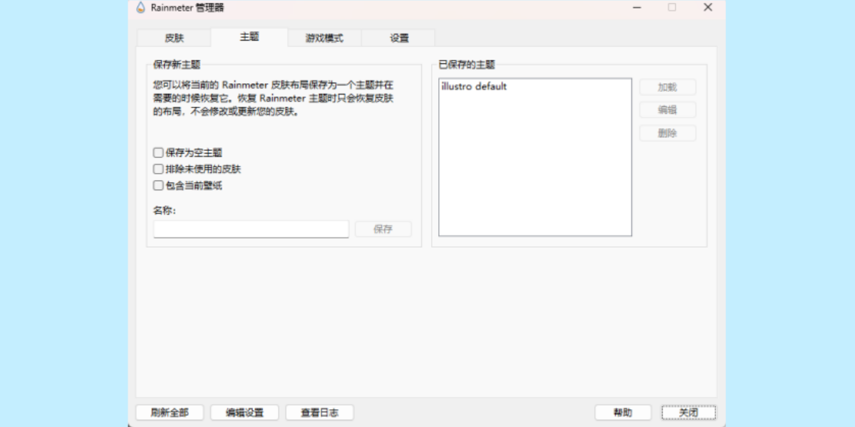The width and height of the screenshot is (855, 427).
Task: Enable the 保存为空主题 checkbox
Action: click(158, 152)
